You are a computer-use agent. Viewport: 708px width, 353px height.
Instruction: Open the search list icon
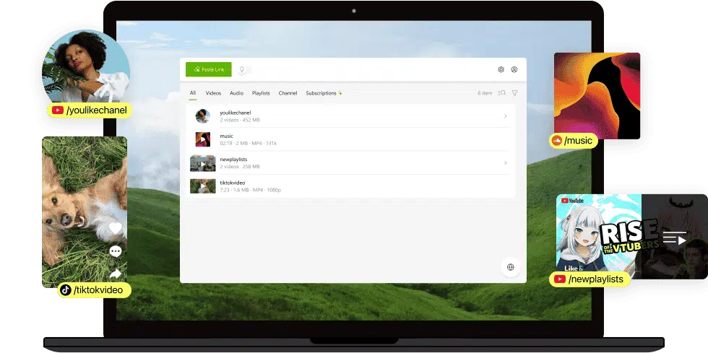coord(501,93)
